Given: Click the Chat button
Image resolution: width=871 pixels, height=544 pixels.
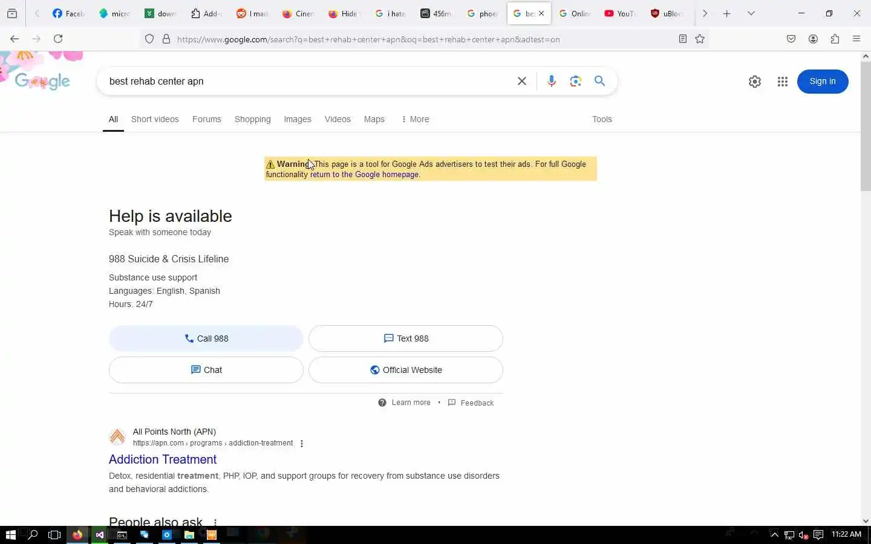Looking at the screenshot, I should coord(206,370).
